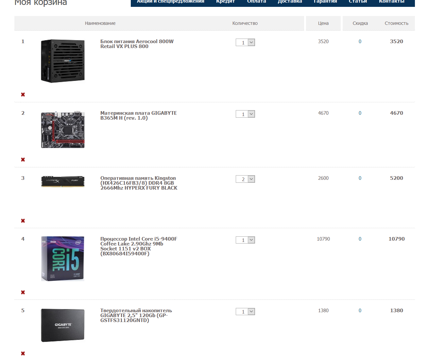The width and height of the screenshot is (445, 357).
Task: Select the 2600 unit price of Kingston RAM
Action: (x=323, y=178)
